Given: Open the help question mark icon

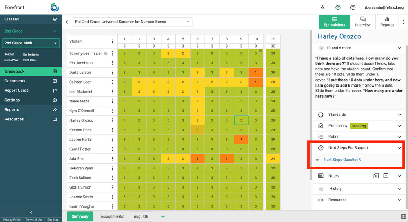Looking at the screenshot, I should (353, 7).
